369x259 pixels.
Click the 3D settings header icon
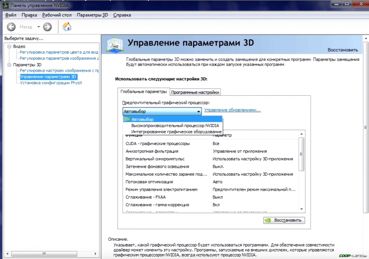pos(115,44)
